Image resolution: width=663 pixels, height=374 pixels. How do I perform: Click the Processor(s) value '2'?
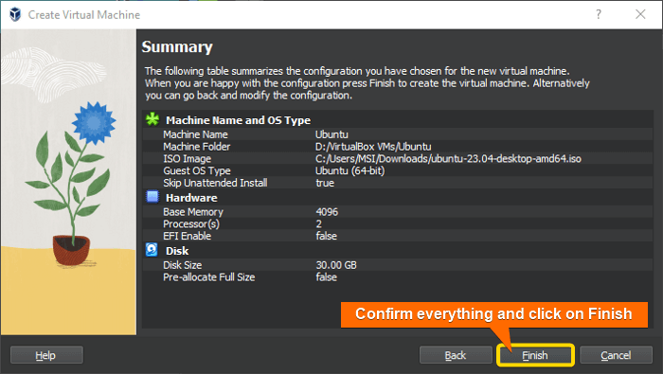coord(319,224)
